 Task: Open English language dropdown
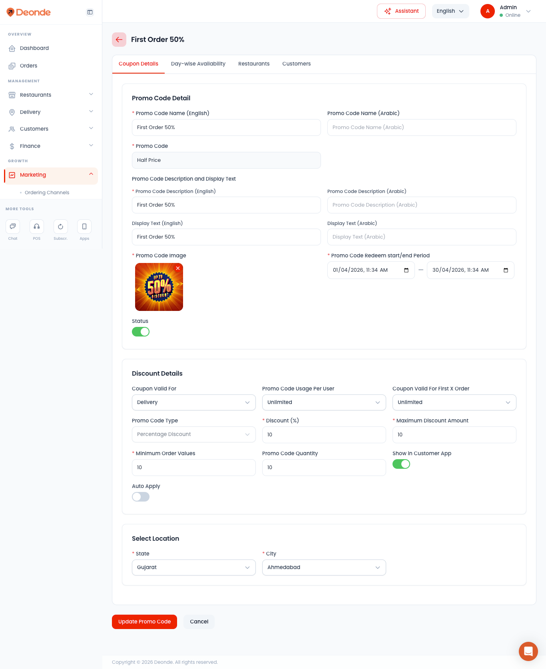tap(450, 11)
